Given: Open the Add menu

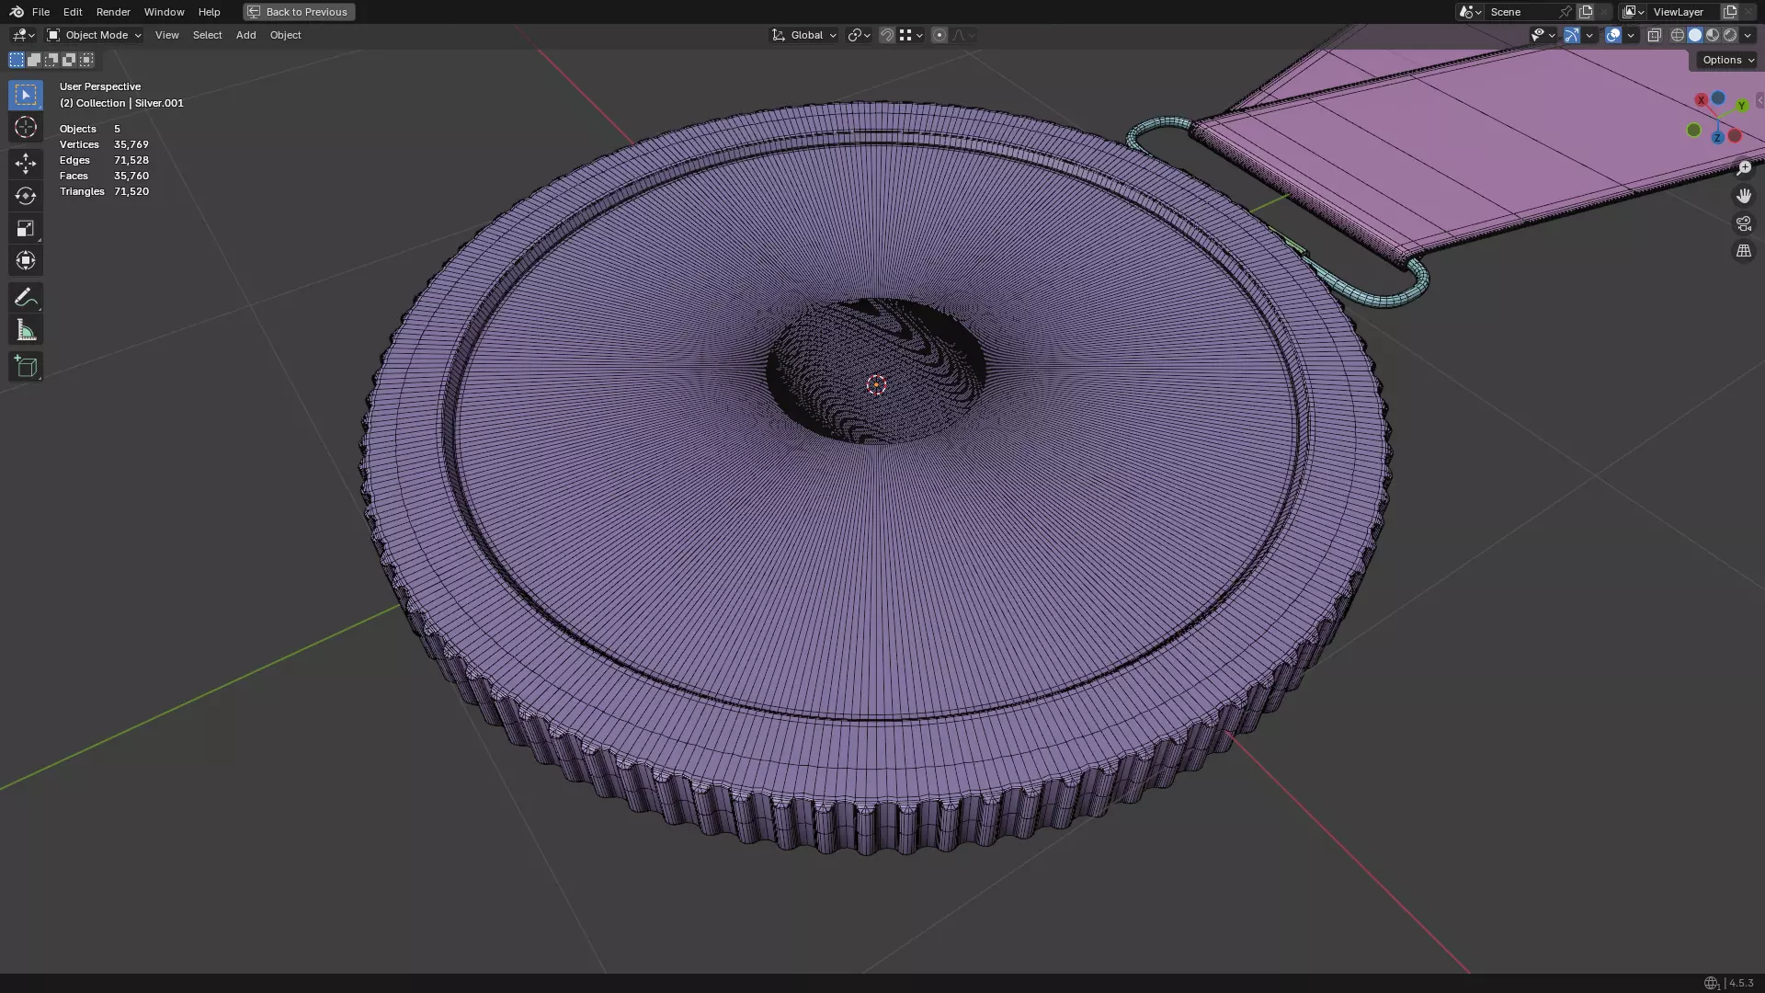Looking at the screenshot, I should pyautogui.click(x=245, y=35).
